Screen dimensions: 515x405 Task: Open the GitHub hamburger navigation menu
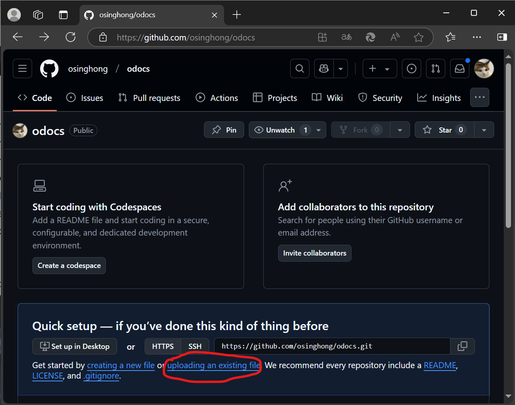tap(22, 69)
